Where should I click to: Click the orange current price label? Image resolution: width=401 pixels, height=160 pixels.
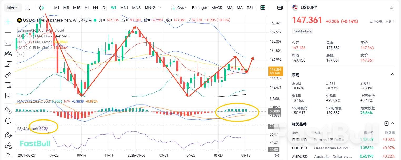pos(275,71)
